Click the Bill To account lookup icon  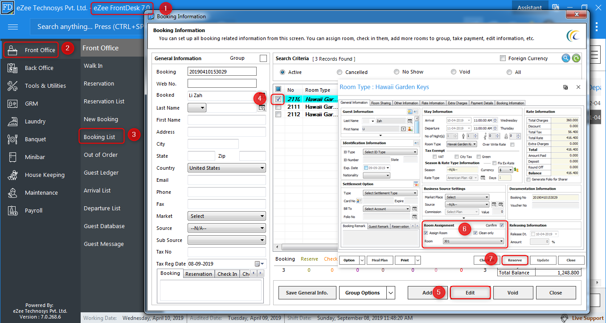[x=414, y=209]
